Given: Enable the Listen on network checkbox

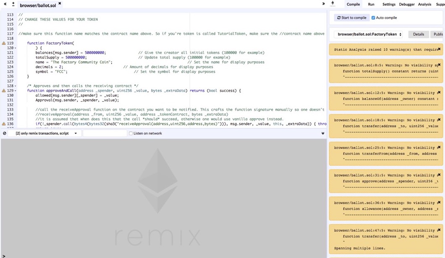Looking at the screenshot, I should click(131, 133).
